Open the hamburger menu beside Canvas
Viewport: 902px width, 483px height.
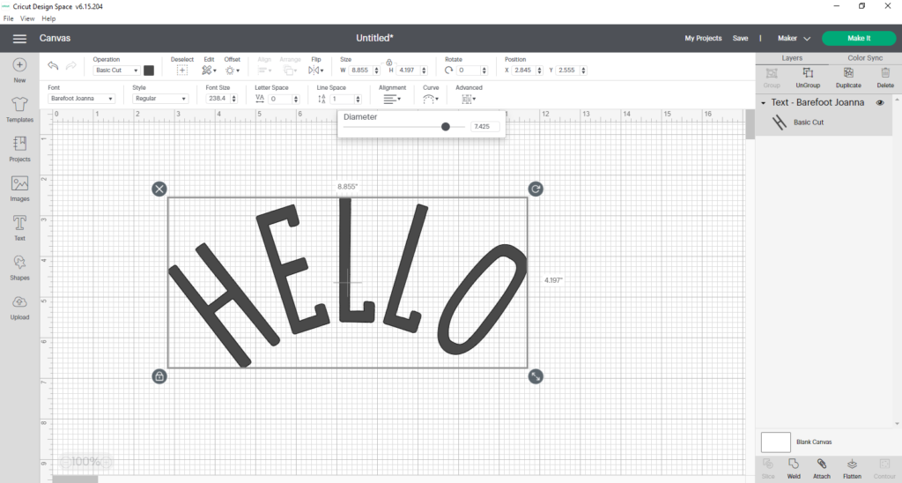(x=19, y=39)
